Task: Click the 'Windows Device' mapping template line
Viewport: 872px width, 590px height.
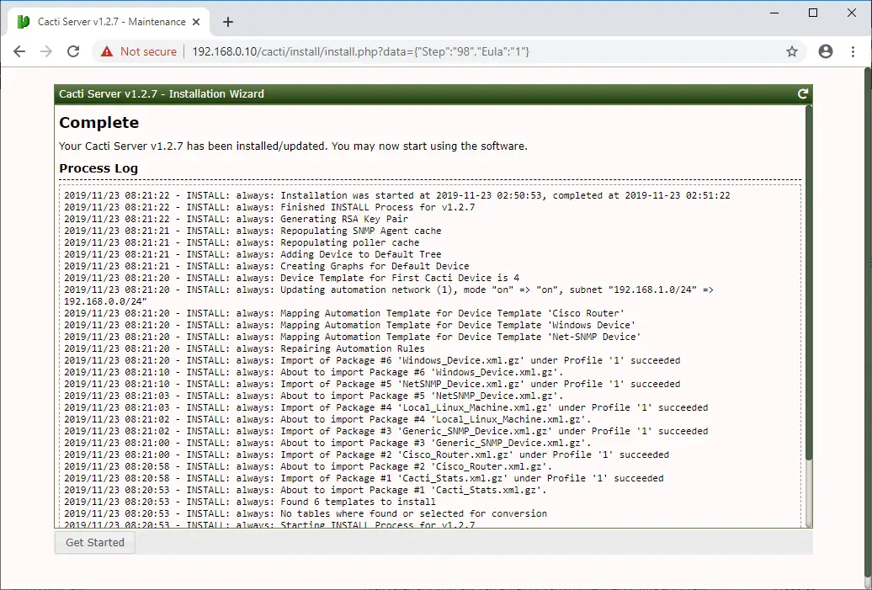Action: click(349, 325)
